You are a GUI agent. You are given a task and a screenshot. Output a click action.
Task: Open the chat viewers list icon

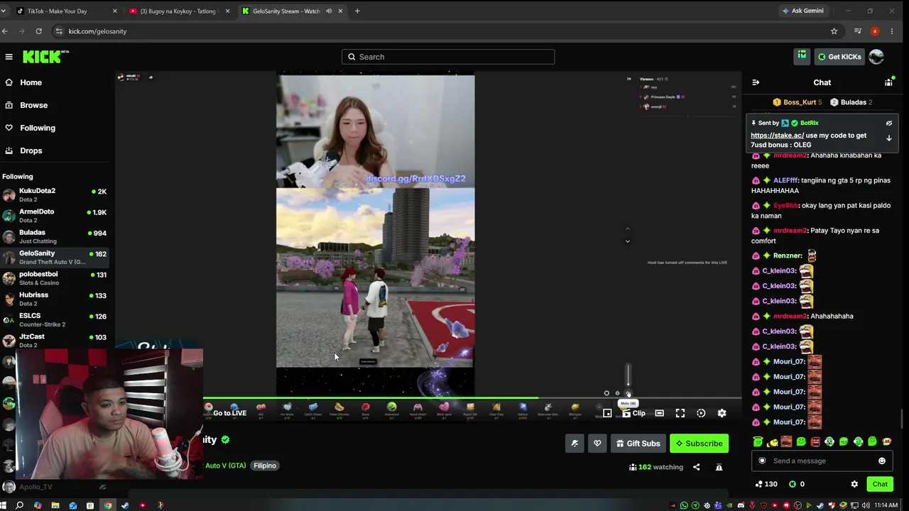pos(888,82)
